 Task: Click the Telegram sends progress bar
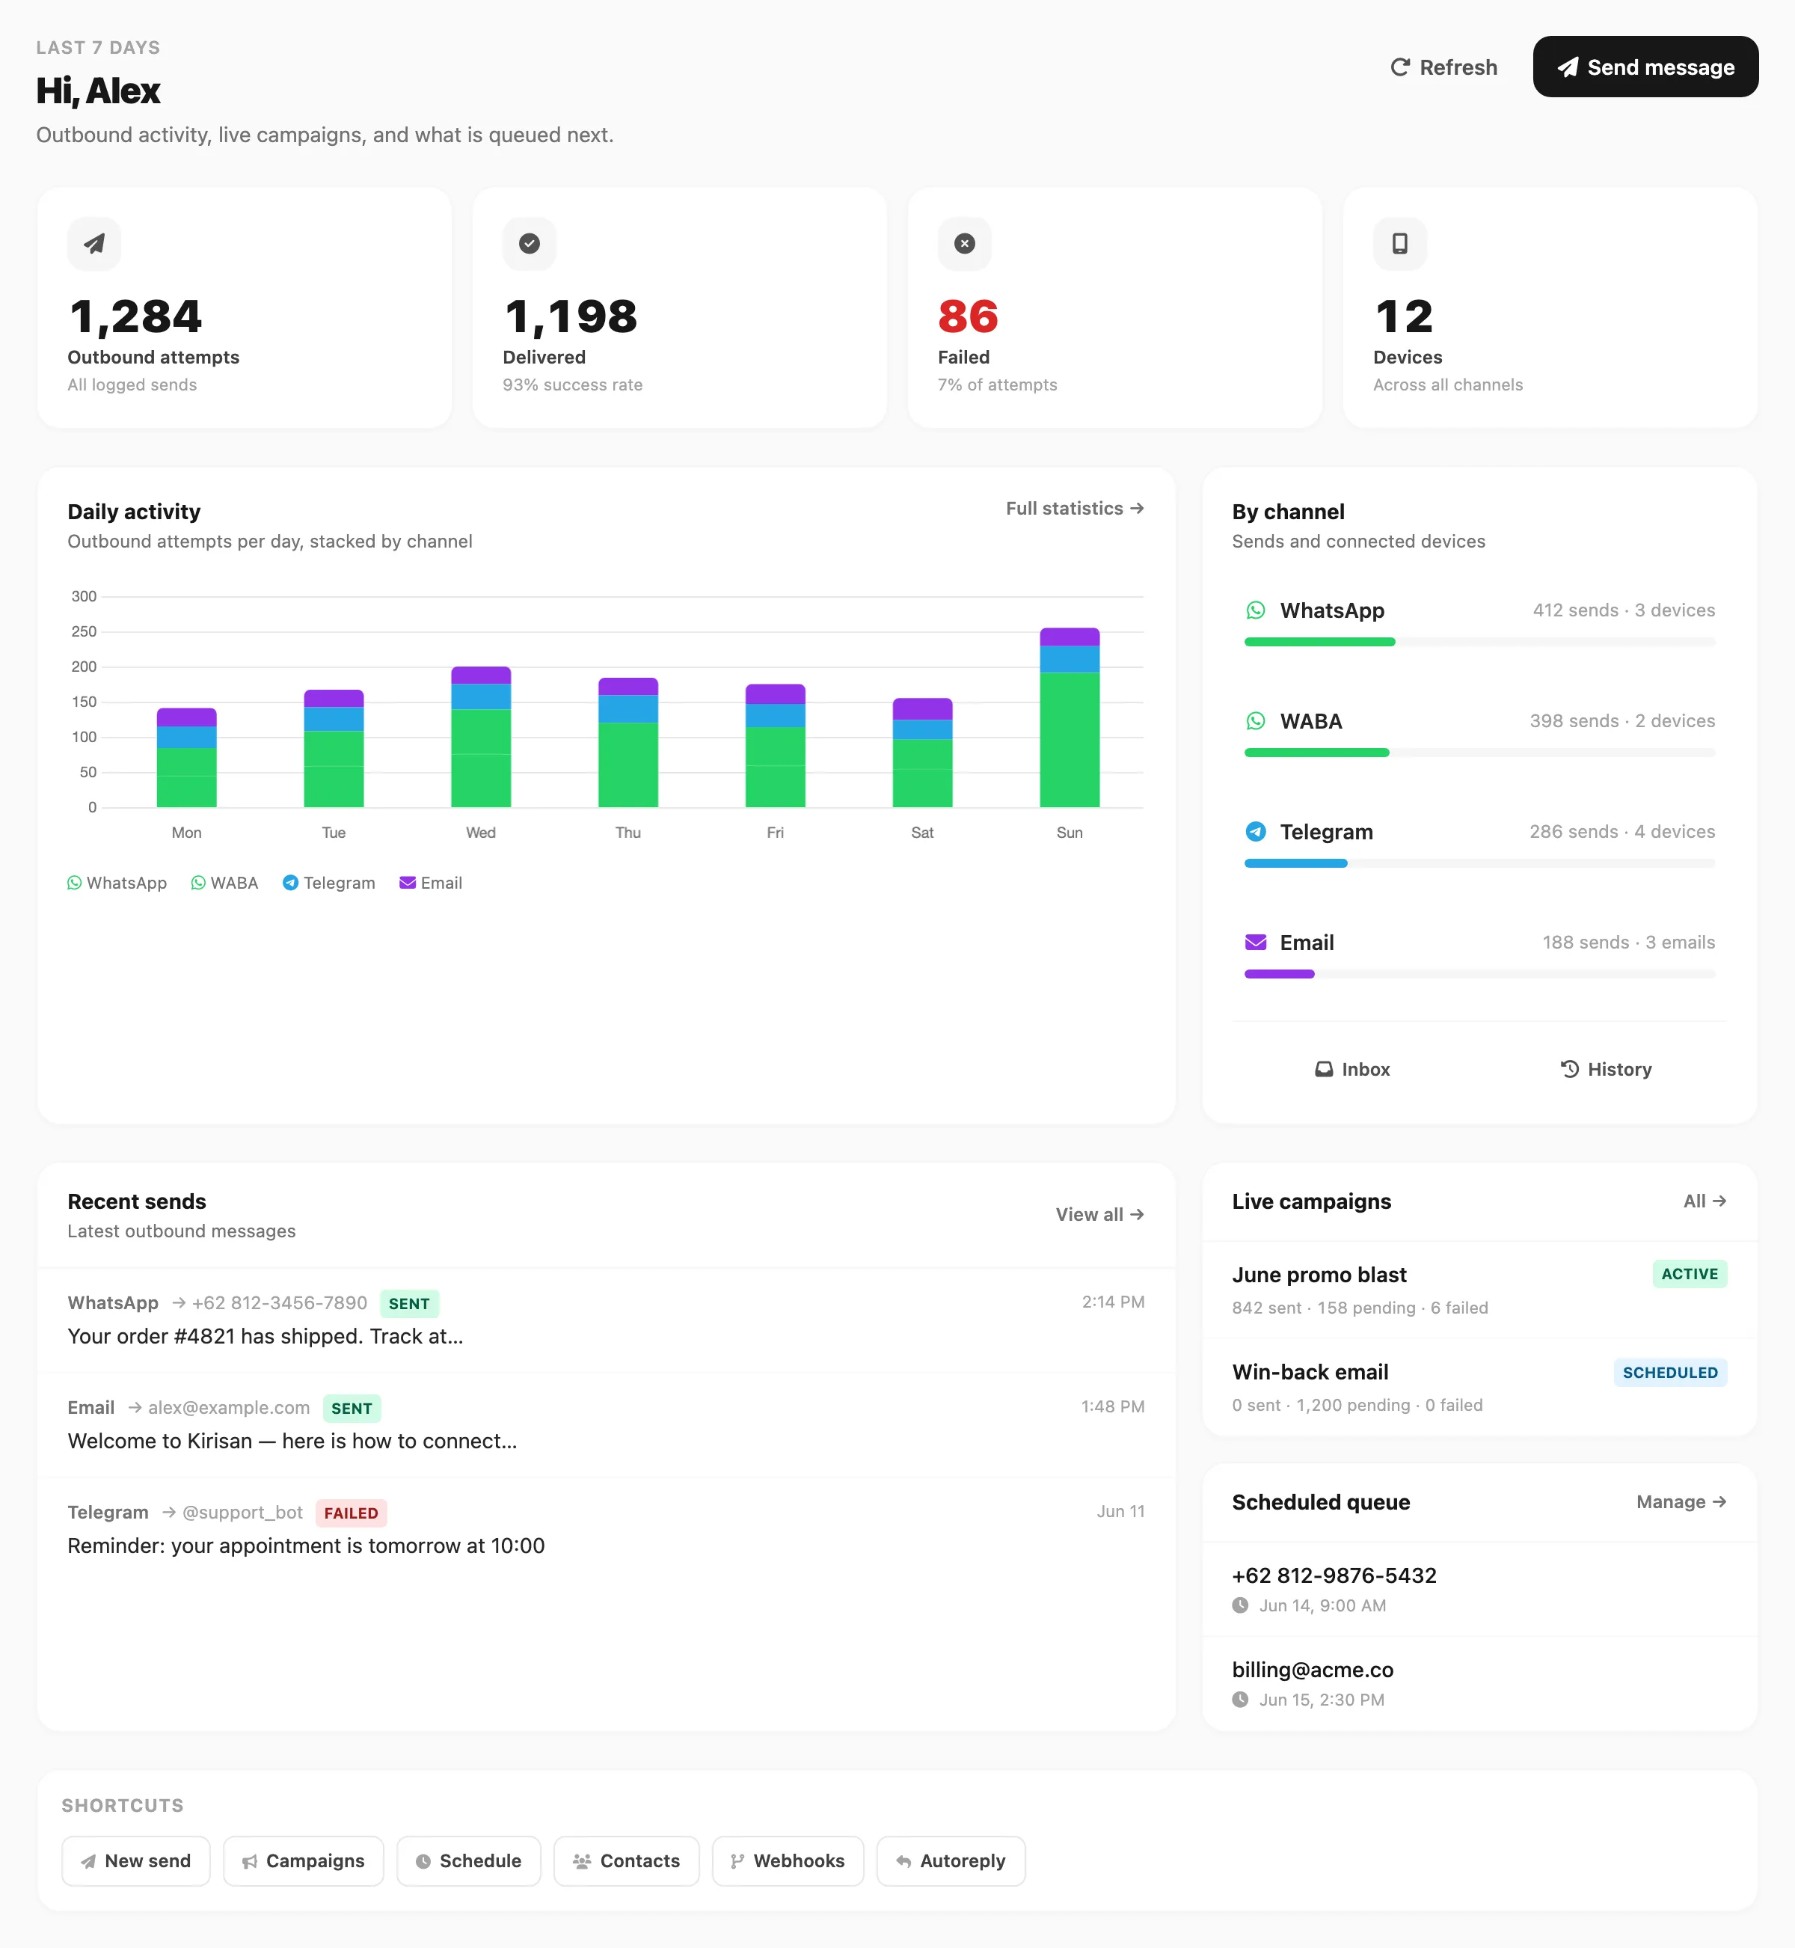[x=1479, y=864]
